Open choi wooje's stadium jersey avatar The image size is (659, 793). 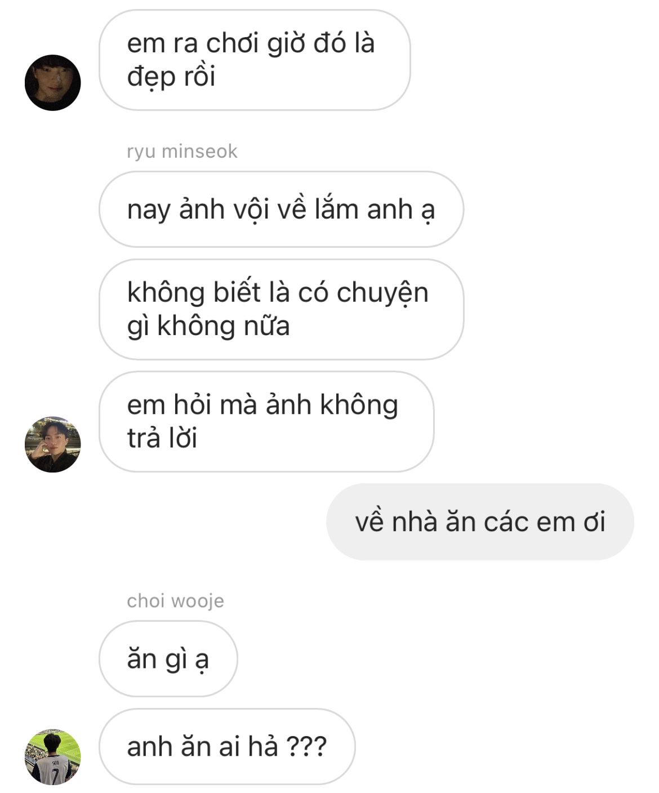click(x=52, y=757)
